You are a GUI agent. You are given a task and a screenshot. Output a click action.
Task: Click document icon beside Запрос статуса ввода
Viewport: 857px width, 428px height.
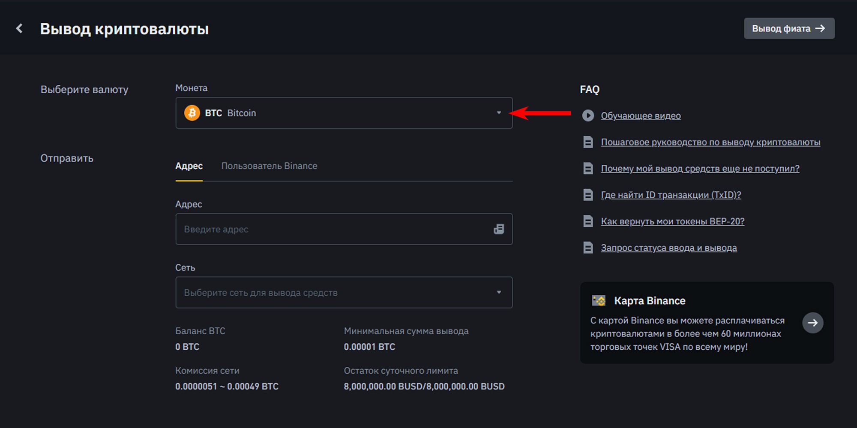point(588,248)
